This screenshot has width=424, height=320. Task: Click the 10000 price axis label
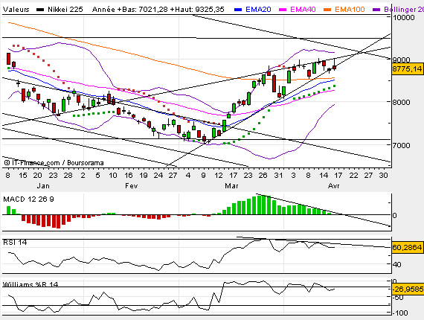pyautogui.click(x=404, y=18)
